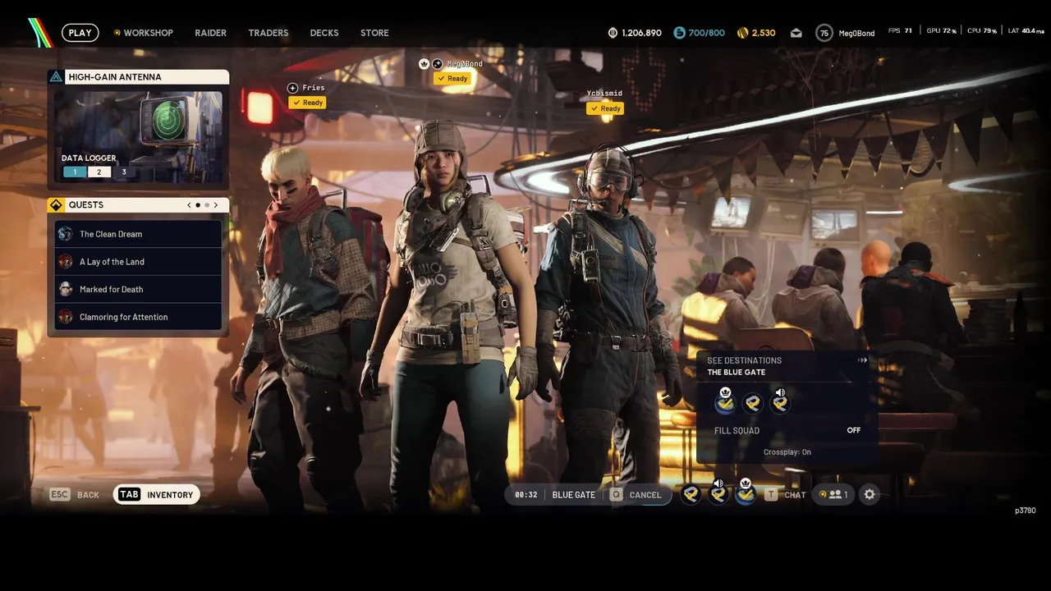Open A Lay of the Land quest
This screenshot has width=1051, height=591.
(138, 262)
